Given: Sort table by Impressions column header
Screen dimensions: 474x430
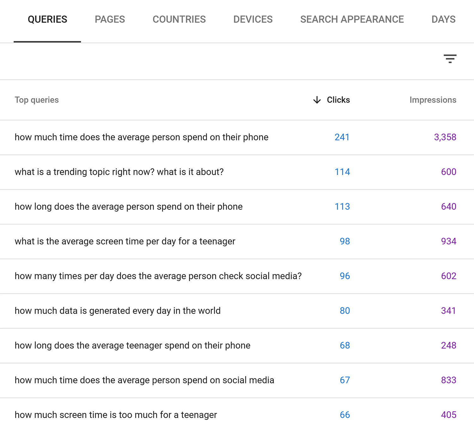Looking at the screenshot, I should coord(433,100).
